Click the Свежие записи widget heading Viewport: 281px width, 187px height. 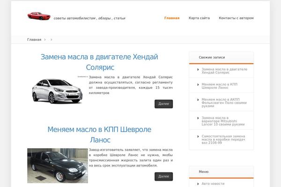tap(212, 58)
